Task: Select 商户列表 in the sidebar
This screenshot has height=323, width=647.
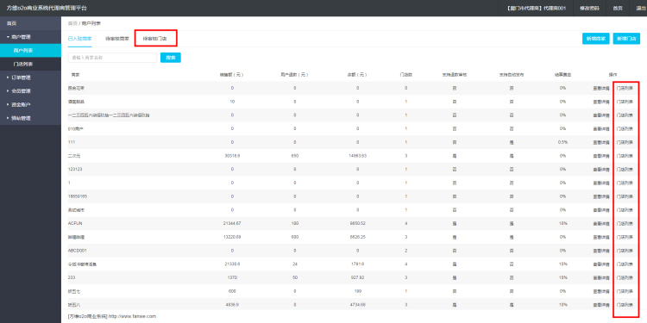Action: pyautogui.click(x=30, y=51)
